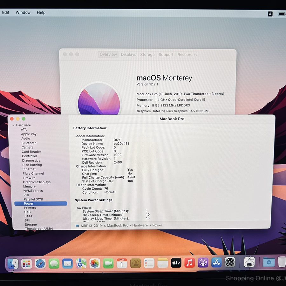This screenshot has width=286, height=286.
Task: Open the Help menu
Action: pyautogui.click(x=41, y=12)
